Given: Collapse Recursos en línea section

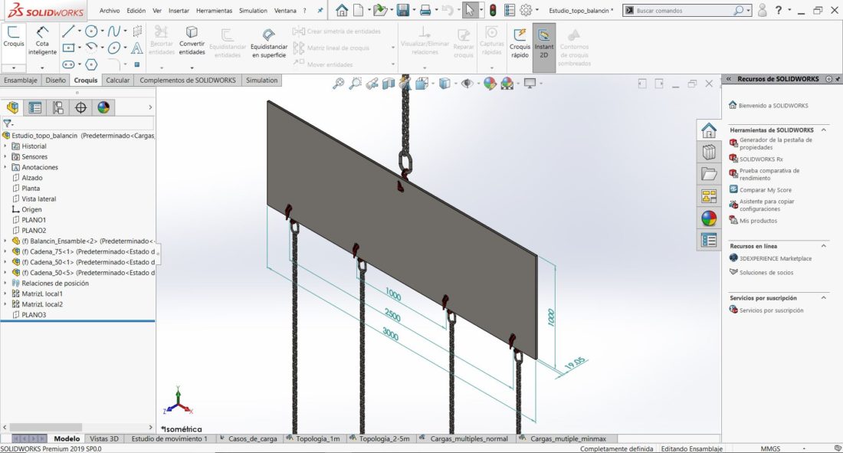Looking at the screenshot, I should [x=824, y=246].
